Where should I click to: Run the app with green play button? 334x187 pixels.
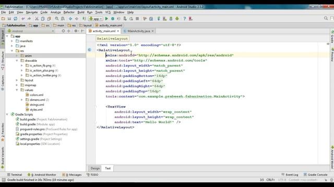point(106,19)
